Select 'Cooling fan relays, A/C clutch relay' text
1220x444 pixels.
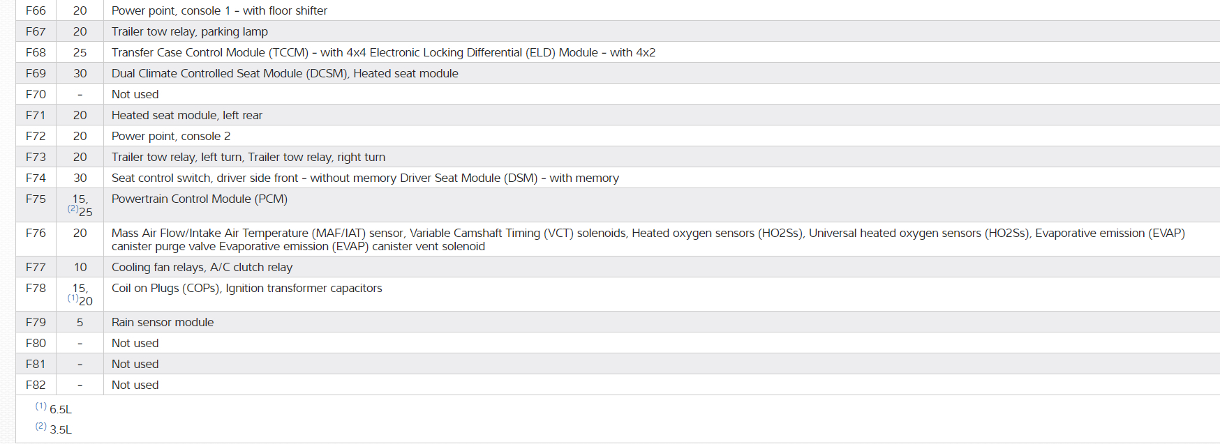coord(202,267)
